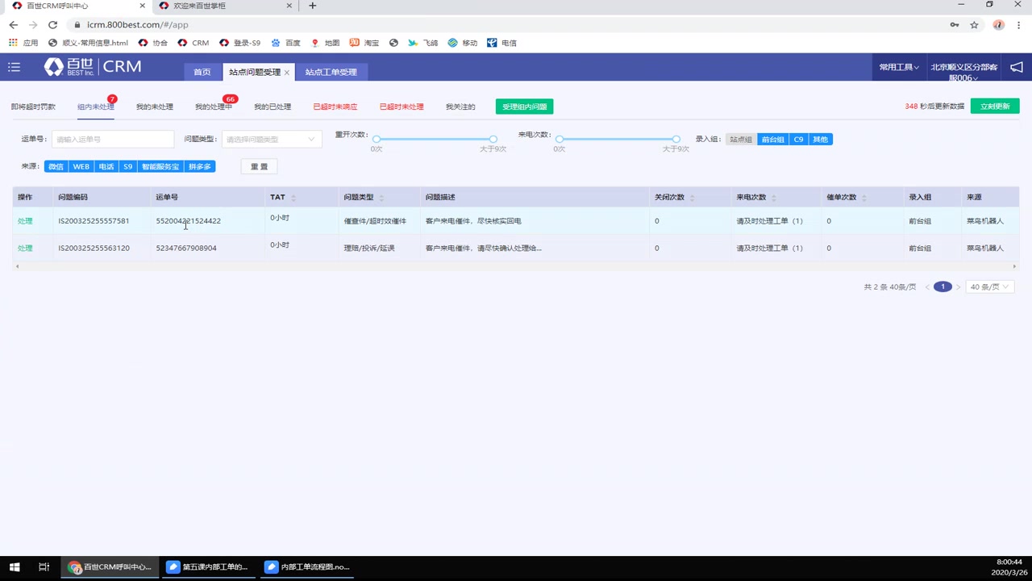Click page number 1 in pagination
This screenshot has height=581, width=1032.
click(943, 286)
